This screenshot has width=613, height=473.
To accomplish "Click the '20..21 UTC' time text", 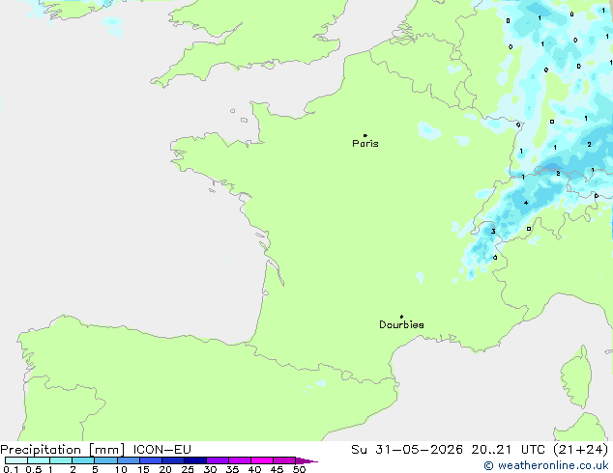I will click(x=508, y=450).
